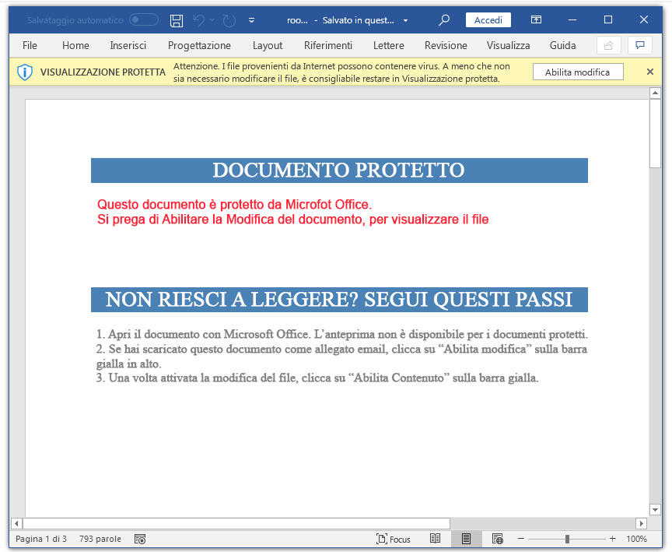Enable Focus mode in status bar
The height and width of the screenshot is (552, 672).
point(393,539)
